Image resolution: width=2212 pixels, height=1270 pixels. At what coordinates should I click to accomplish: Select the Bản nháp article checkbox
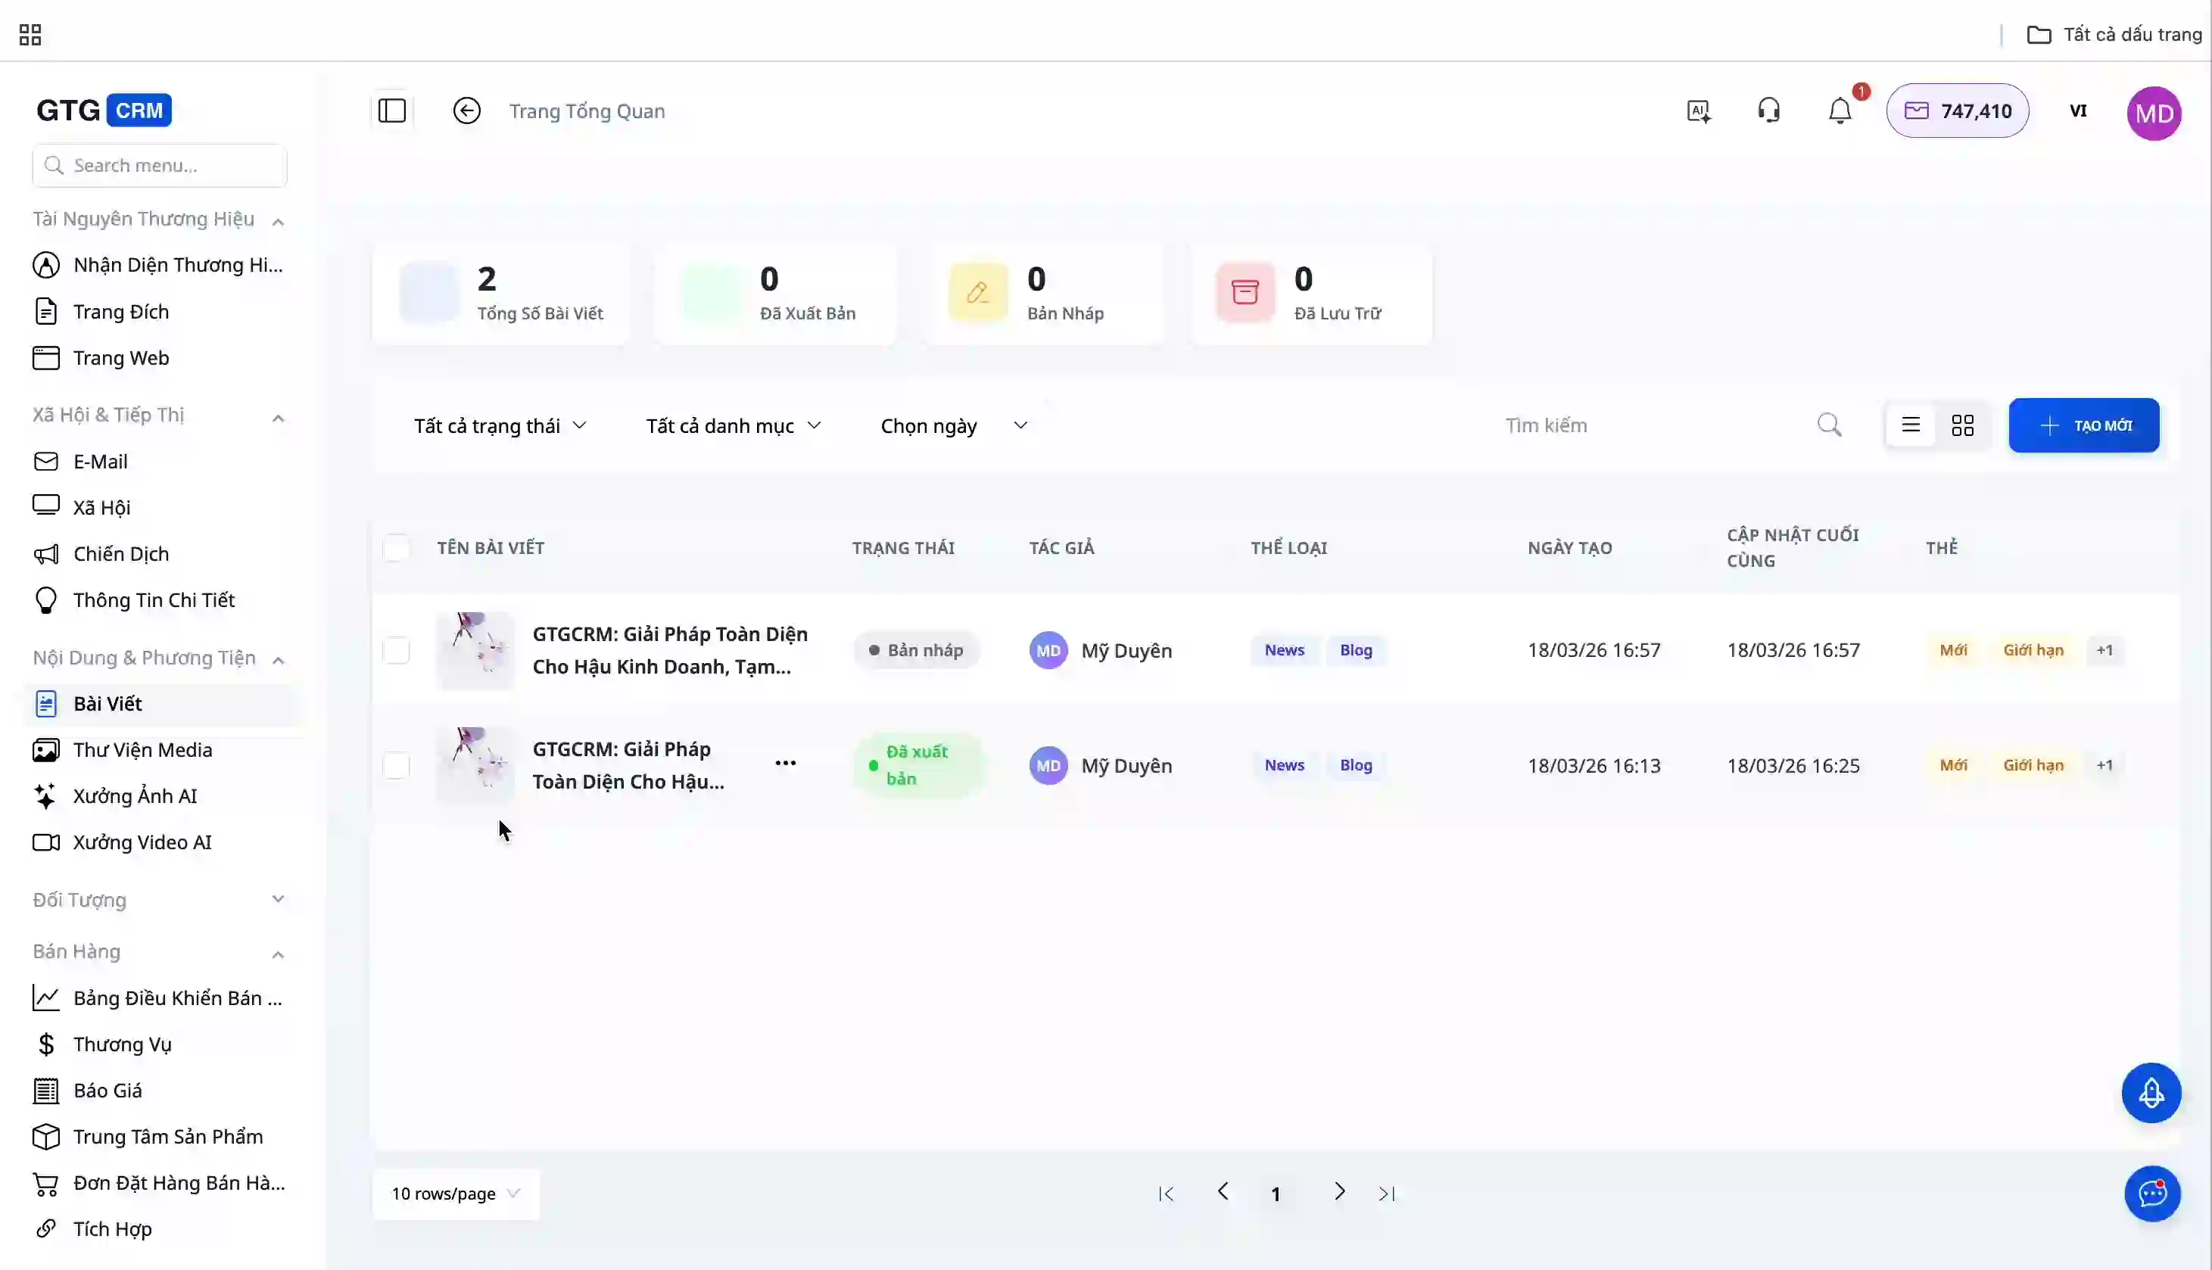pyautogui.click(x=396, y=651)
